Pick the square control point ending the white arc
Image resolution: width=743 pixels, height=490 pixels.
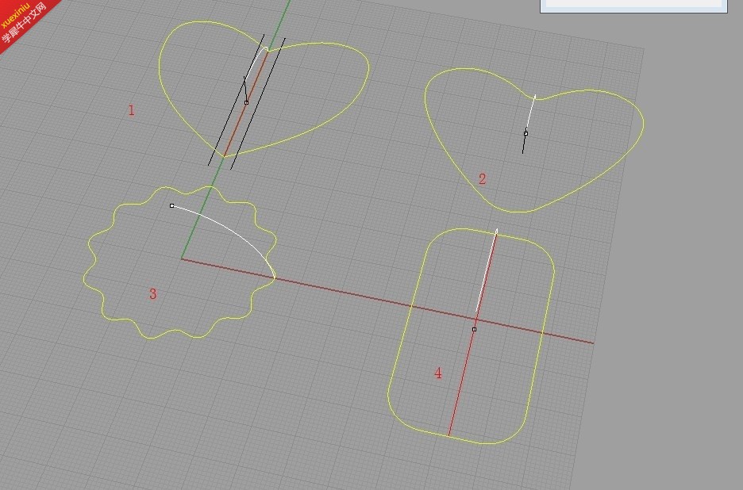(172, 206)
